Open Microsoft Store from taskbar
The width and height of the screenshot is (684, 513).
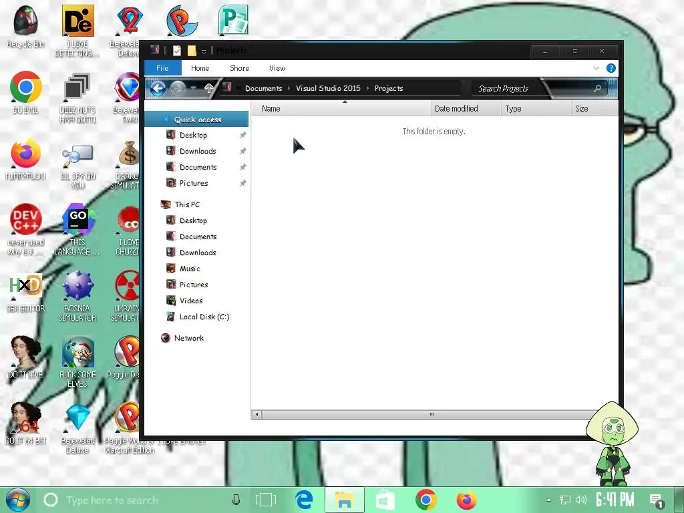385,500
